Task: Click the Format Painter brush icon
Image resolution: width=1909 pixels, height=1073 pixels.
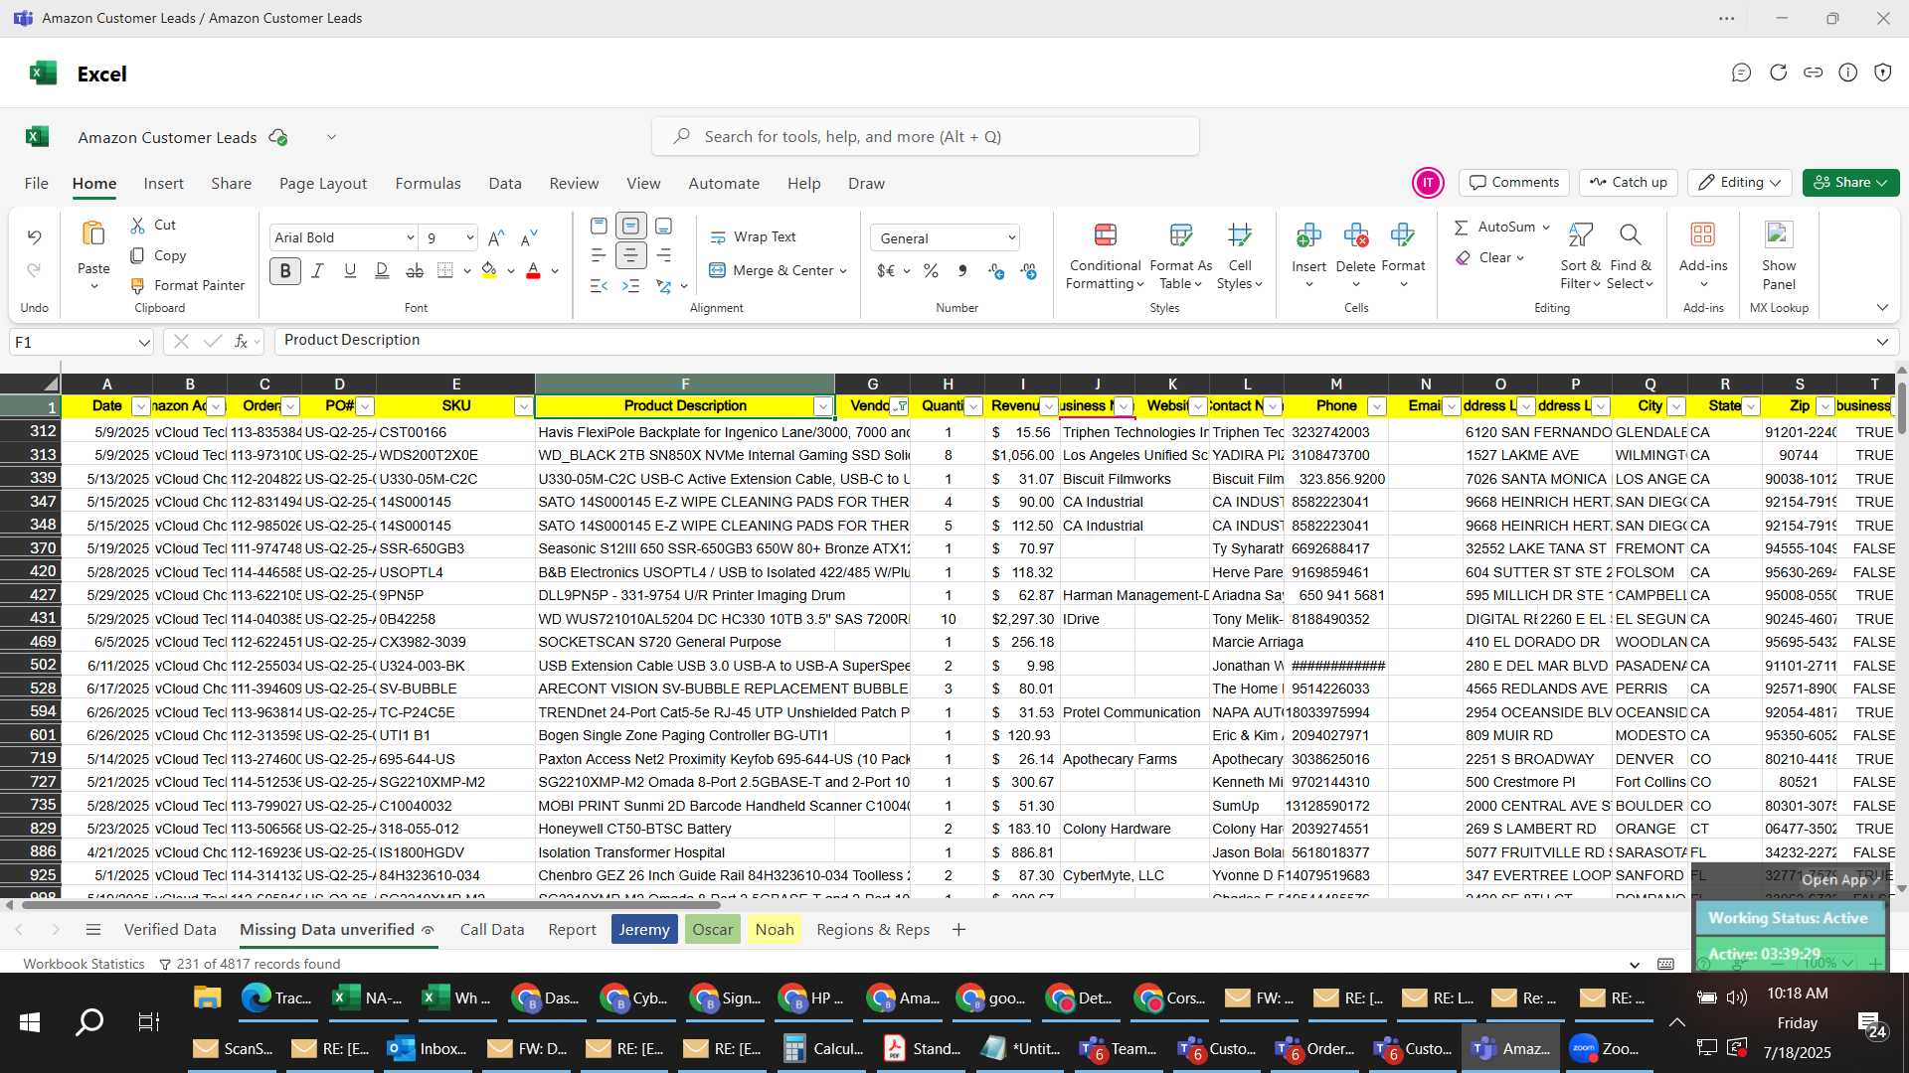Action: 137,286
